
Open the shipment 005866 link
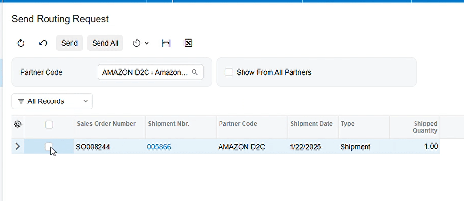(x=159, y=147)
